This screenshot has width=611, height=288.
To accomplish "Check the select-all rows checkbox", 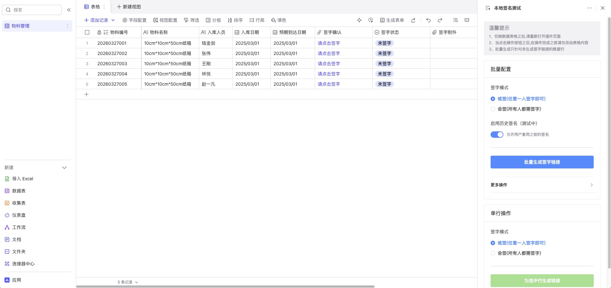I will 87,32.
